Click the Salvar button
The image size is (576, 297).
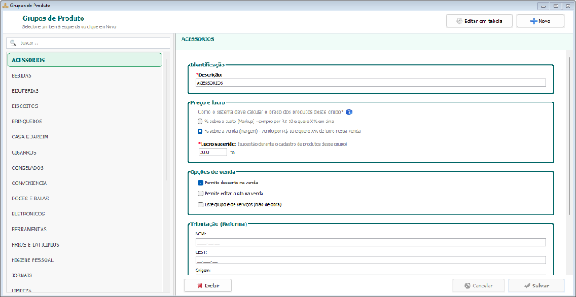536,286
